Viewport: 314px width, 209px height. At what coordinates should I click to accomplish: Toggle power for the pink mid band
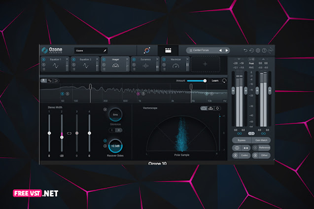coord(138,94)
